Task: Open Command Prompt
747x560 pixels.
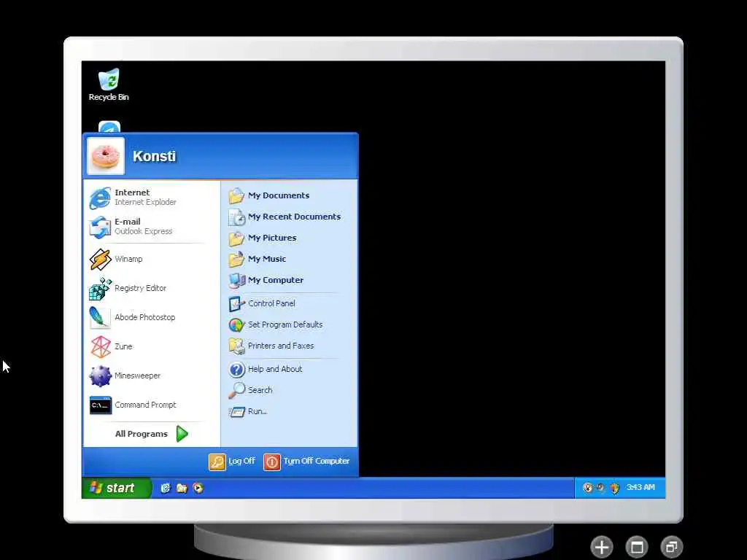Action: (152, 405)
